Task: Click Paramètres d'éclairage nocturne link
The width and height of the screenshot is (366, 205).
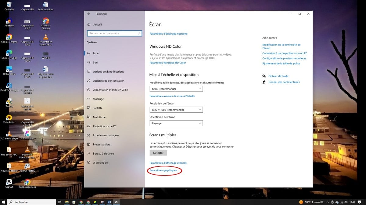Action: [x=168, y=34]
